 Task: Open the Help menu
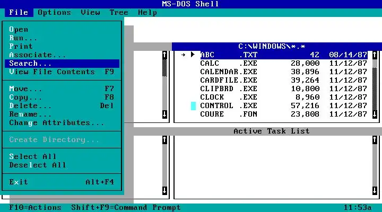[147, 12]
